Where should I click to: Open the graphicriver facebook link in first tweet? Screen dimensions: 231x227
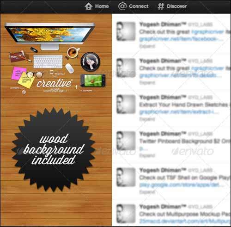[181, 39]
